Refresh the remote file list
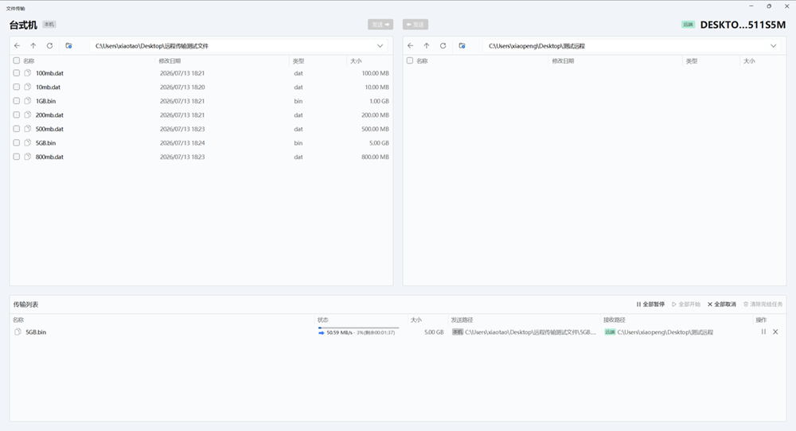 tap(443, 45)
